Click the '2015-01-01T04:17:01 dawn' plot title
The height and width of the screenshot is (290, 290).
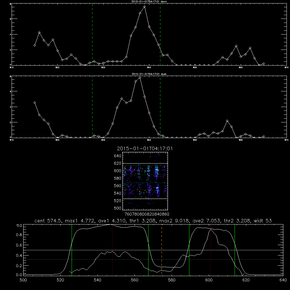pos(149,1)
